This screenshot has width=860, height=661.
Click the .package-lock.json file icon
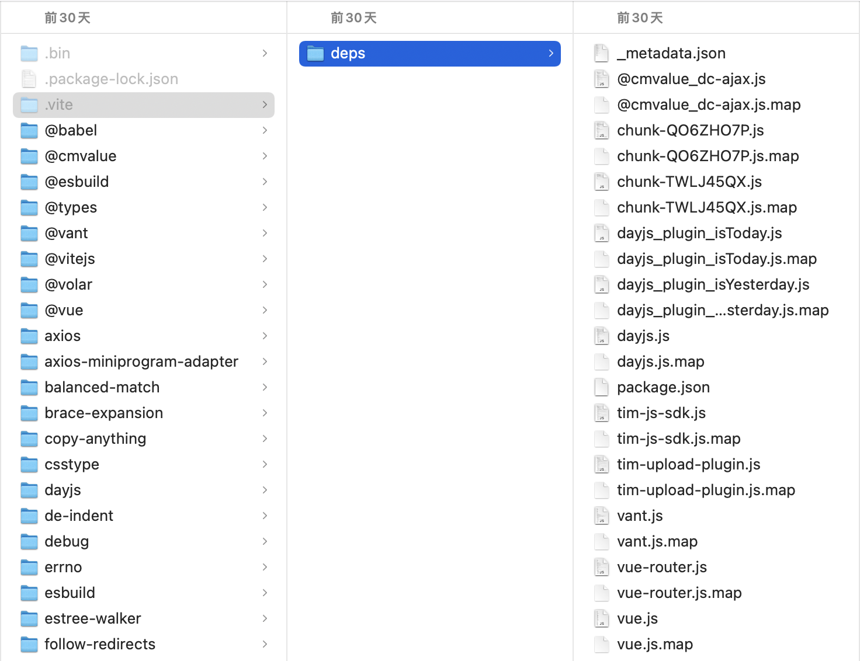click(x=29, y=79)
